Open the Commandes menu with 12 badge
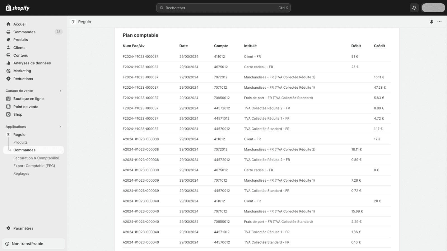The width and height of the screenshot is (447, 251). tap(24, 32)
